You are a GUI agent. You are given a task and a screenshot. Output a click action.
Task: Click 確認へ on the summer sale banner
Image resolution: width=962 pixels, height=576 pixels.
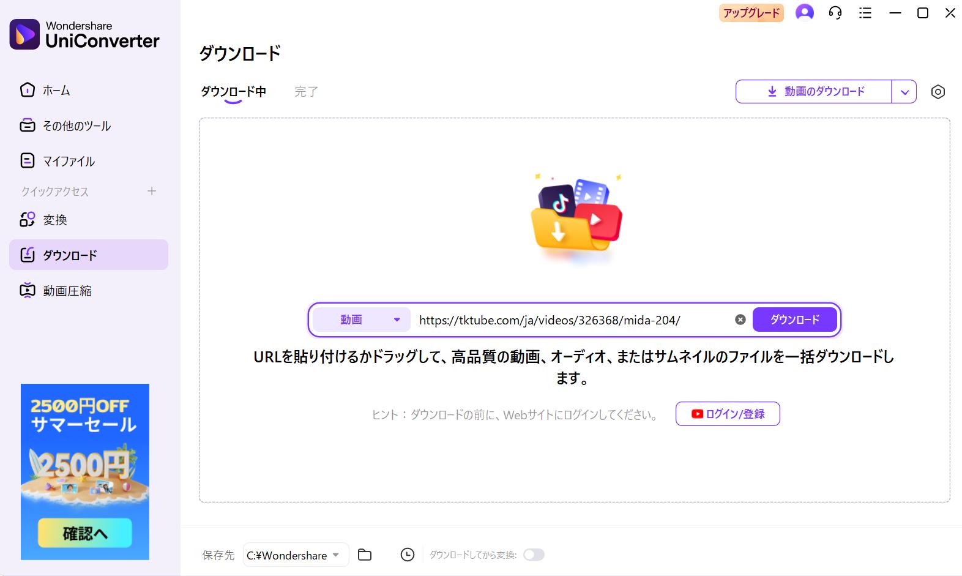point(85,533)
